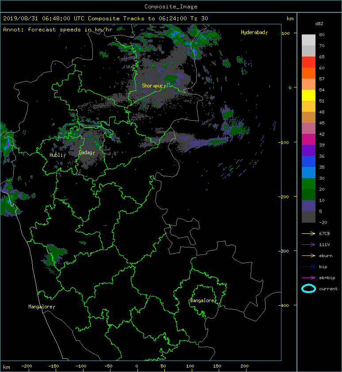Select the dark green 20 dBZ swatch
This screenshot has width=342, height=372.
(x=308, y=194)
